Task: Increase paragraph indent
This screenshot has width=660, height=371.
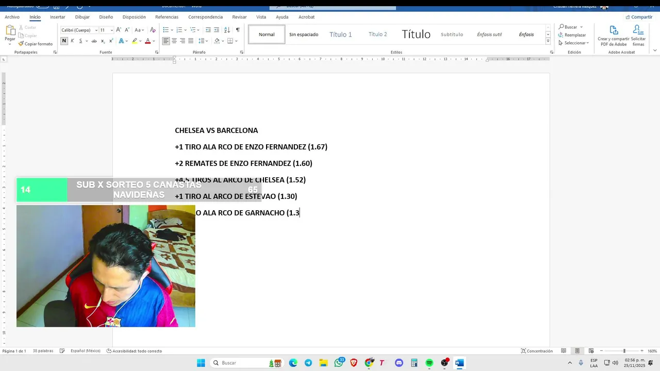Action: 217,30
